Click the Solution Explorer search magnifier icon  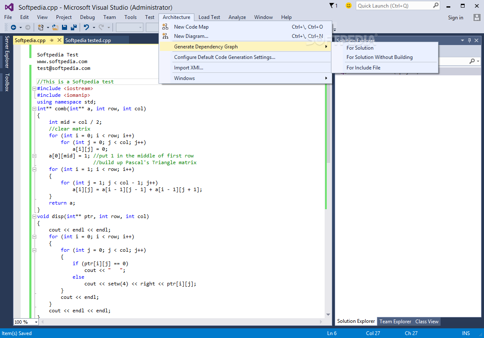click(472, 61)
